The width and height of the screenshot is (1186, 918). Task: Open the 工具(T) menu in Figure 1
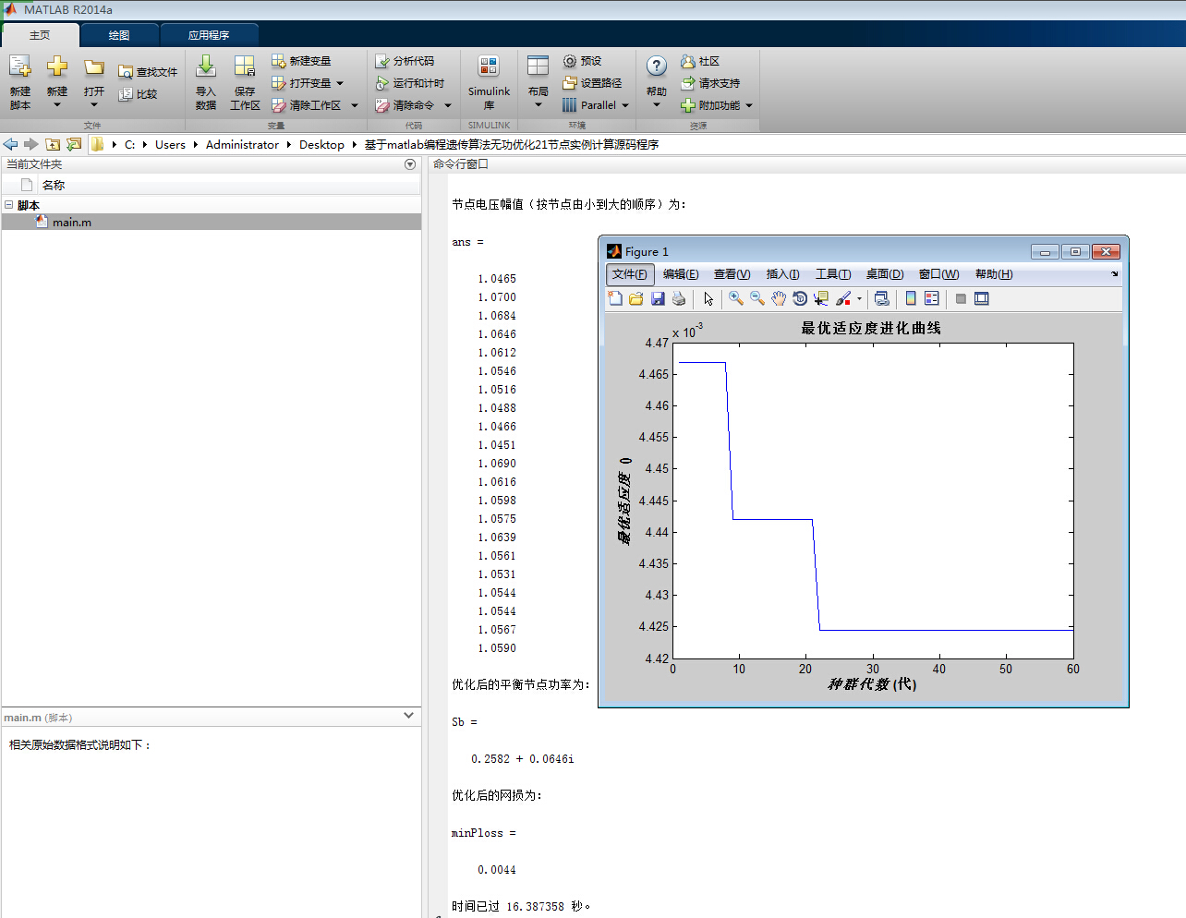(x=833, y=274)
